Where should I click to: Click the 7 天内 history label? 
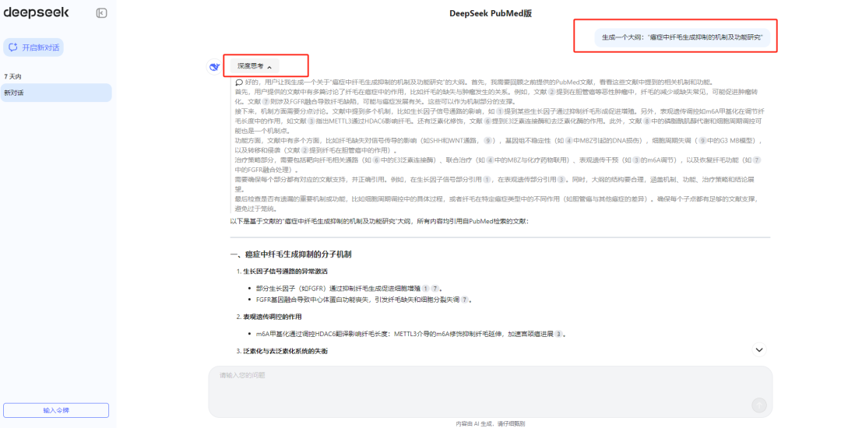pyautogui.click(x=13, y=76)
